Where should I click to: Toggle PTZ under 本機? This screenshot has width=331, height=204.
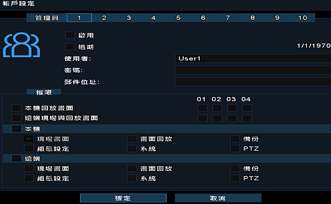[x=235, y=148]
